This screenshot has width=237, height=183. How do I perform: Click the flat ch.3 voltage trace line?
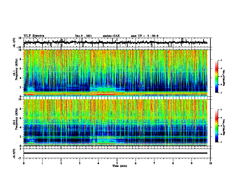tap(115, 153)
